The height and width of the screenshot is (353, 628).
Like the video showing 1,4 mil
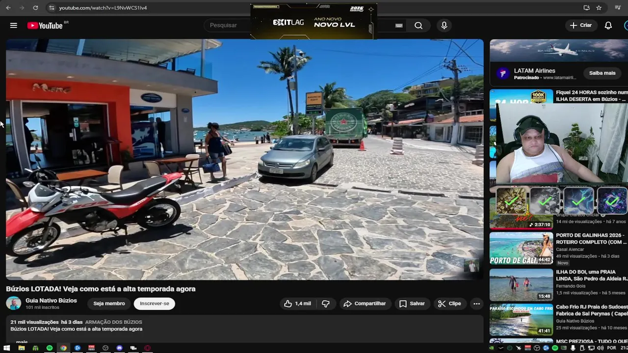pos(297,303)
